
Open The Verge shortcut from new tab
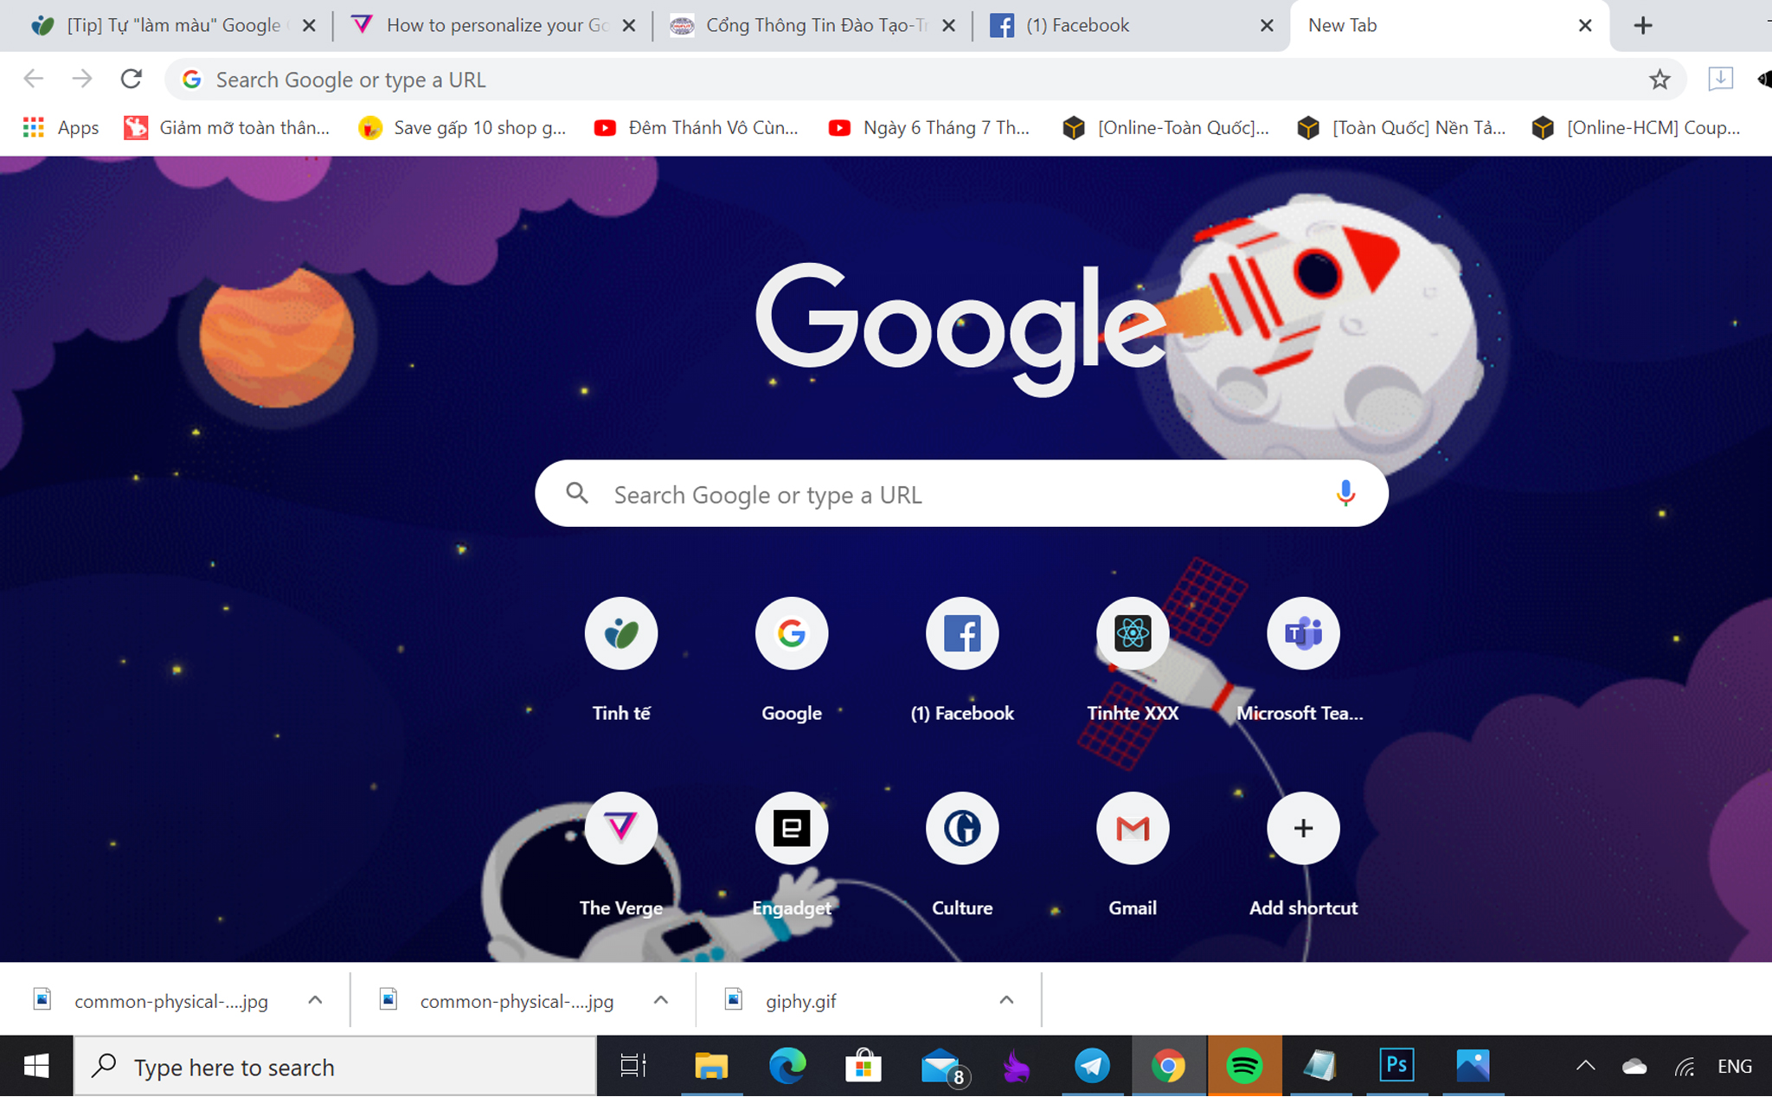point(620,829)
